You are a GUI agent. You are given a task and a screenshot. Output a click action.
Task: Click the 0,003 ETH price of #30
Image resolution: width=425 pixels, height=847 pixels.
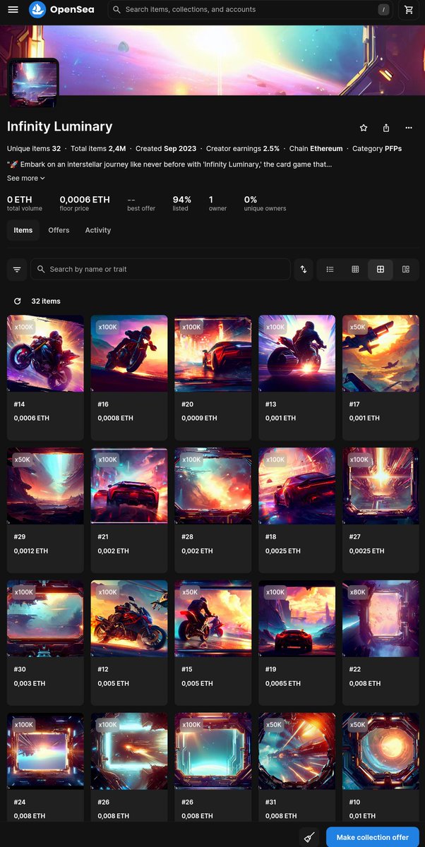(x=30, y=683)
